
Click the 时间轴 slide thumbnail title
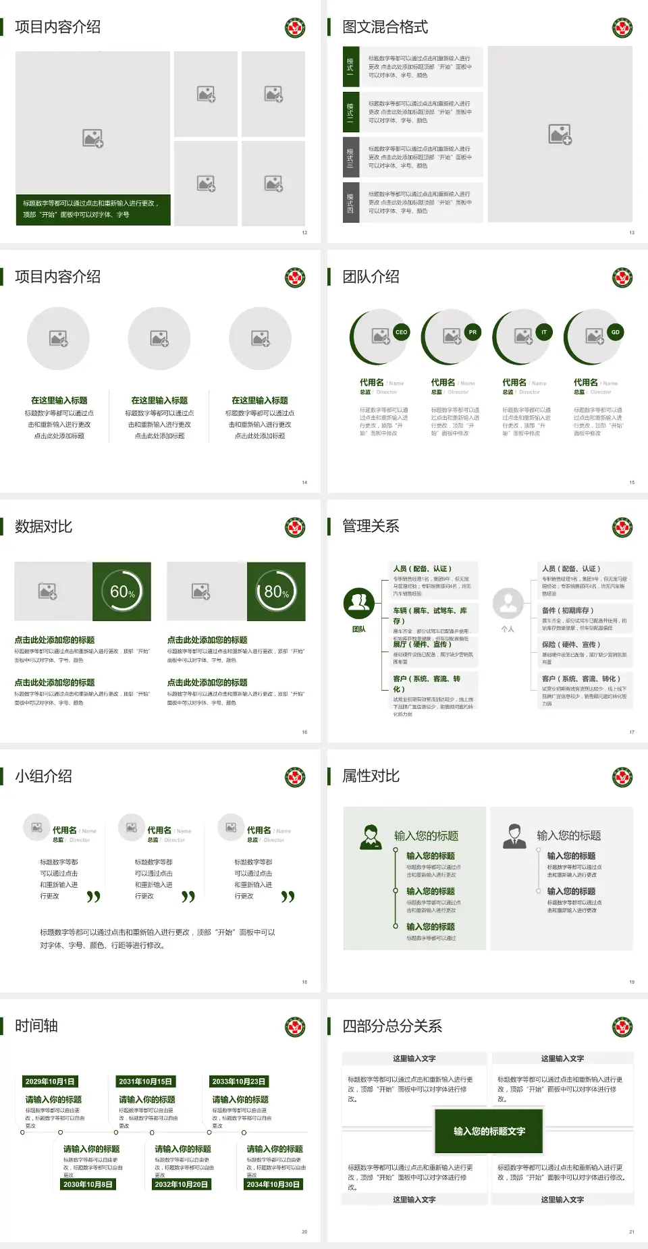click(36, 1026)
